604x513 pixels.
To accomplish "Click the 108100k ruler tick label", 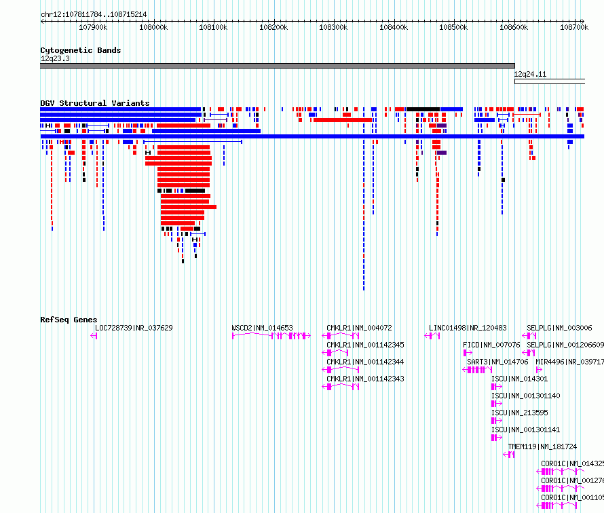I will tap(213, 27).
